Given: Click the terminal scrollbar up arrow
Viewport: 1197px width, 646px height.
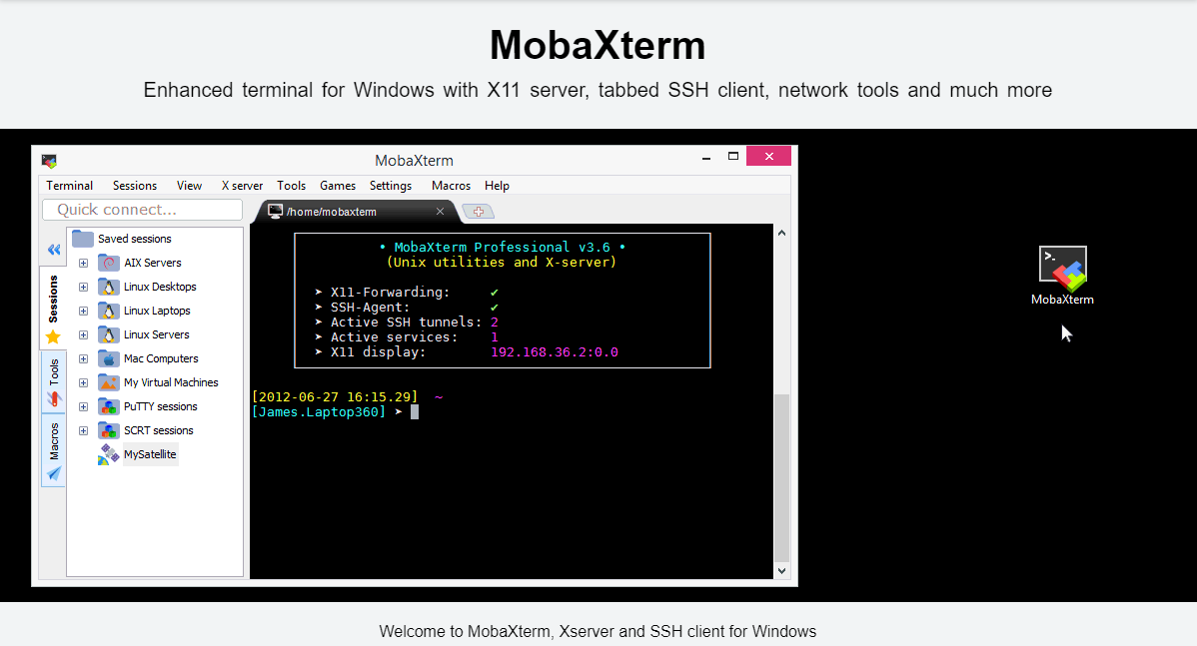Looking at the screenshot, I should 781,233.
